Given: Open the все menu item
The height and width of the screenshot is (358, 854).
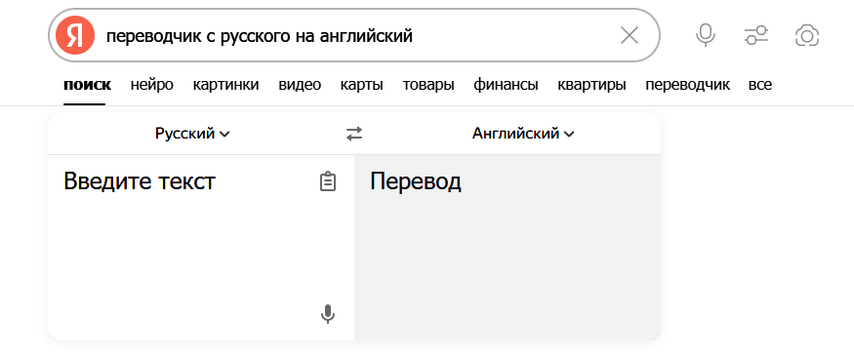Looking at the screenshot, I should click(x=759, y=85).
